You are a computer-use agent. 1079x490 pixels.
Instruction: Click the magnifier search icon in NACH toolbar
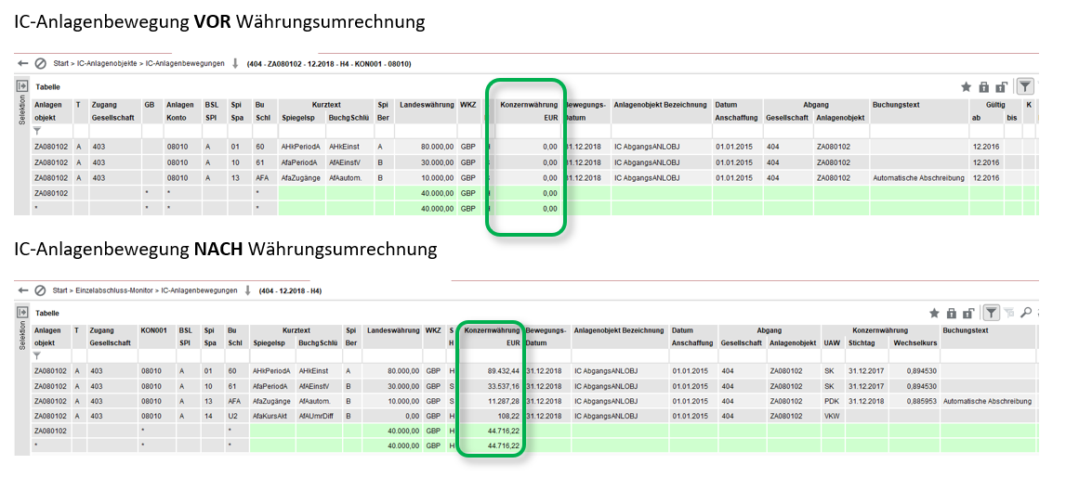tap(1026, 313)
